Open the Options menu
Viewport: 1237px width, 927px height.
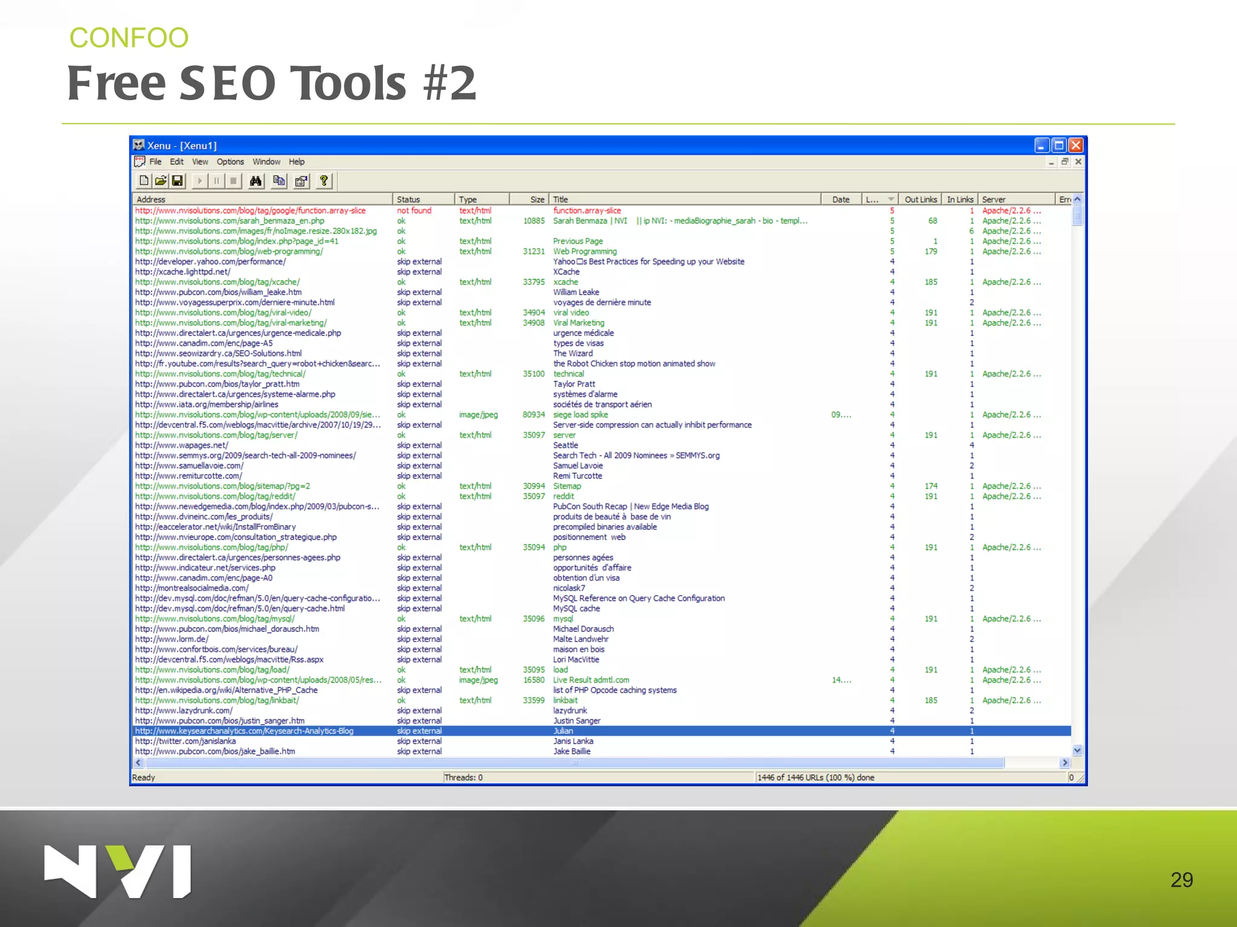point(230,162)
